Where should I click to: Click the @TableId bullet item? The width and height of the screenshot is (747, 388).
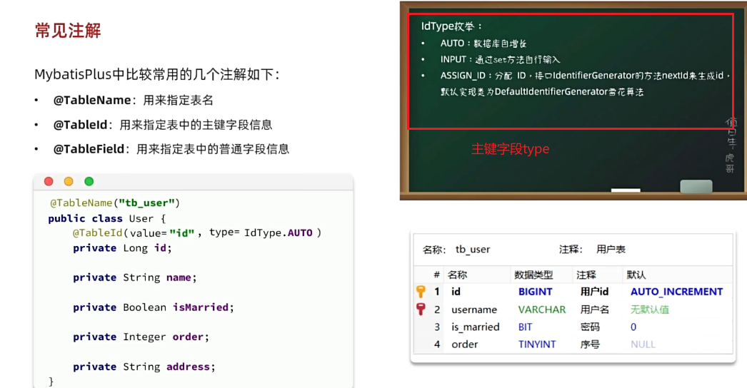pos(162,125)
